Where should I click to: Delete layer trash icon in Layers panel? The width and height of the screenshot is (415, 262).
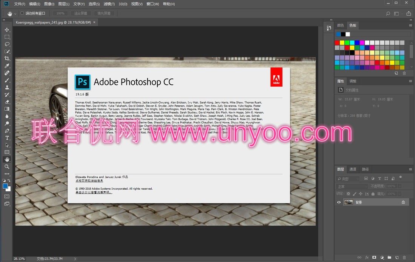point(404,257)
